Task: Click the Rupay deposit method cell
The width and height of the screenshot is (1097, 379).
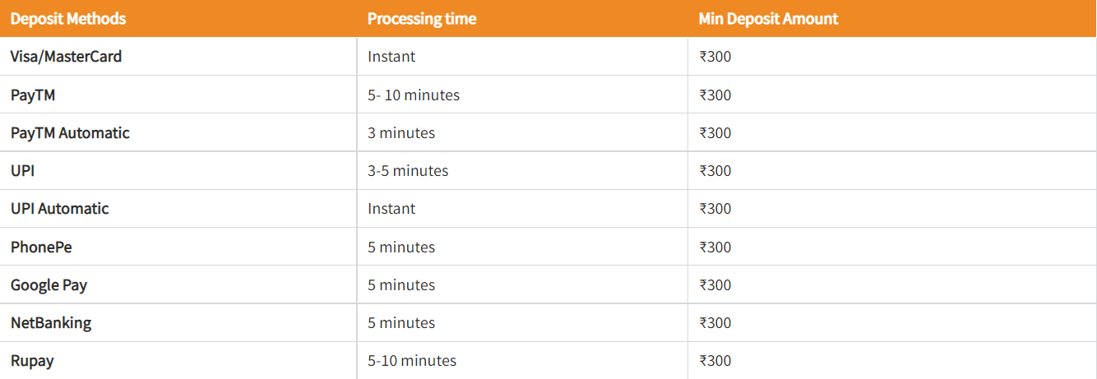Action: pyautogui.click(x=32, y=360)
